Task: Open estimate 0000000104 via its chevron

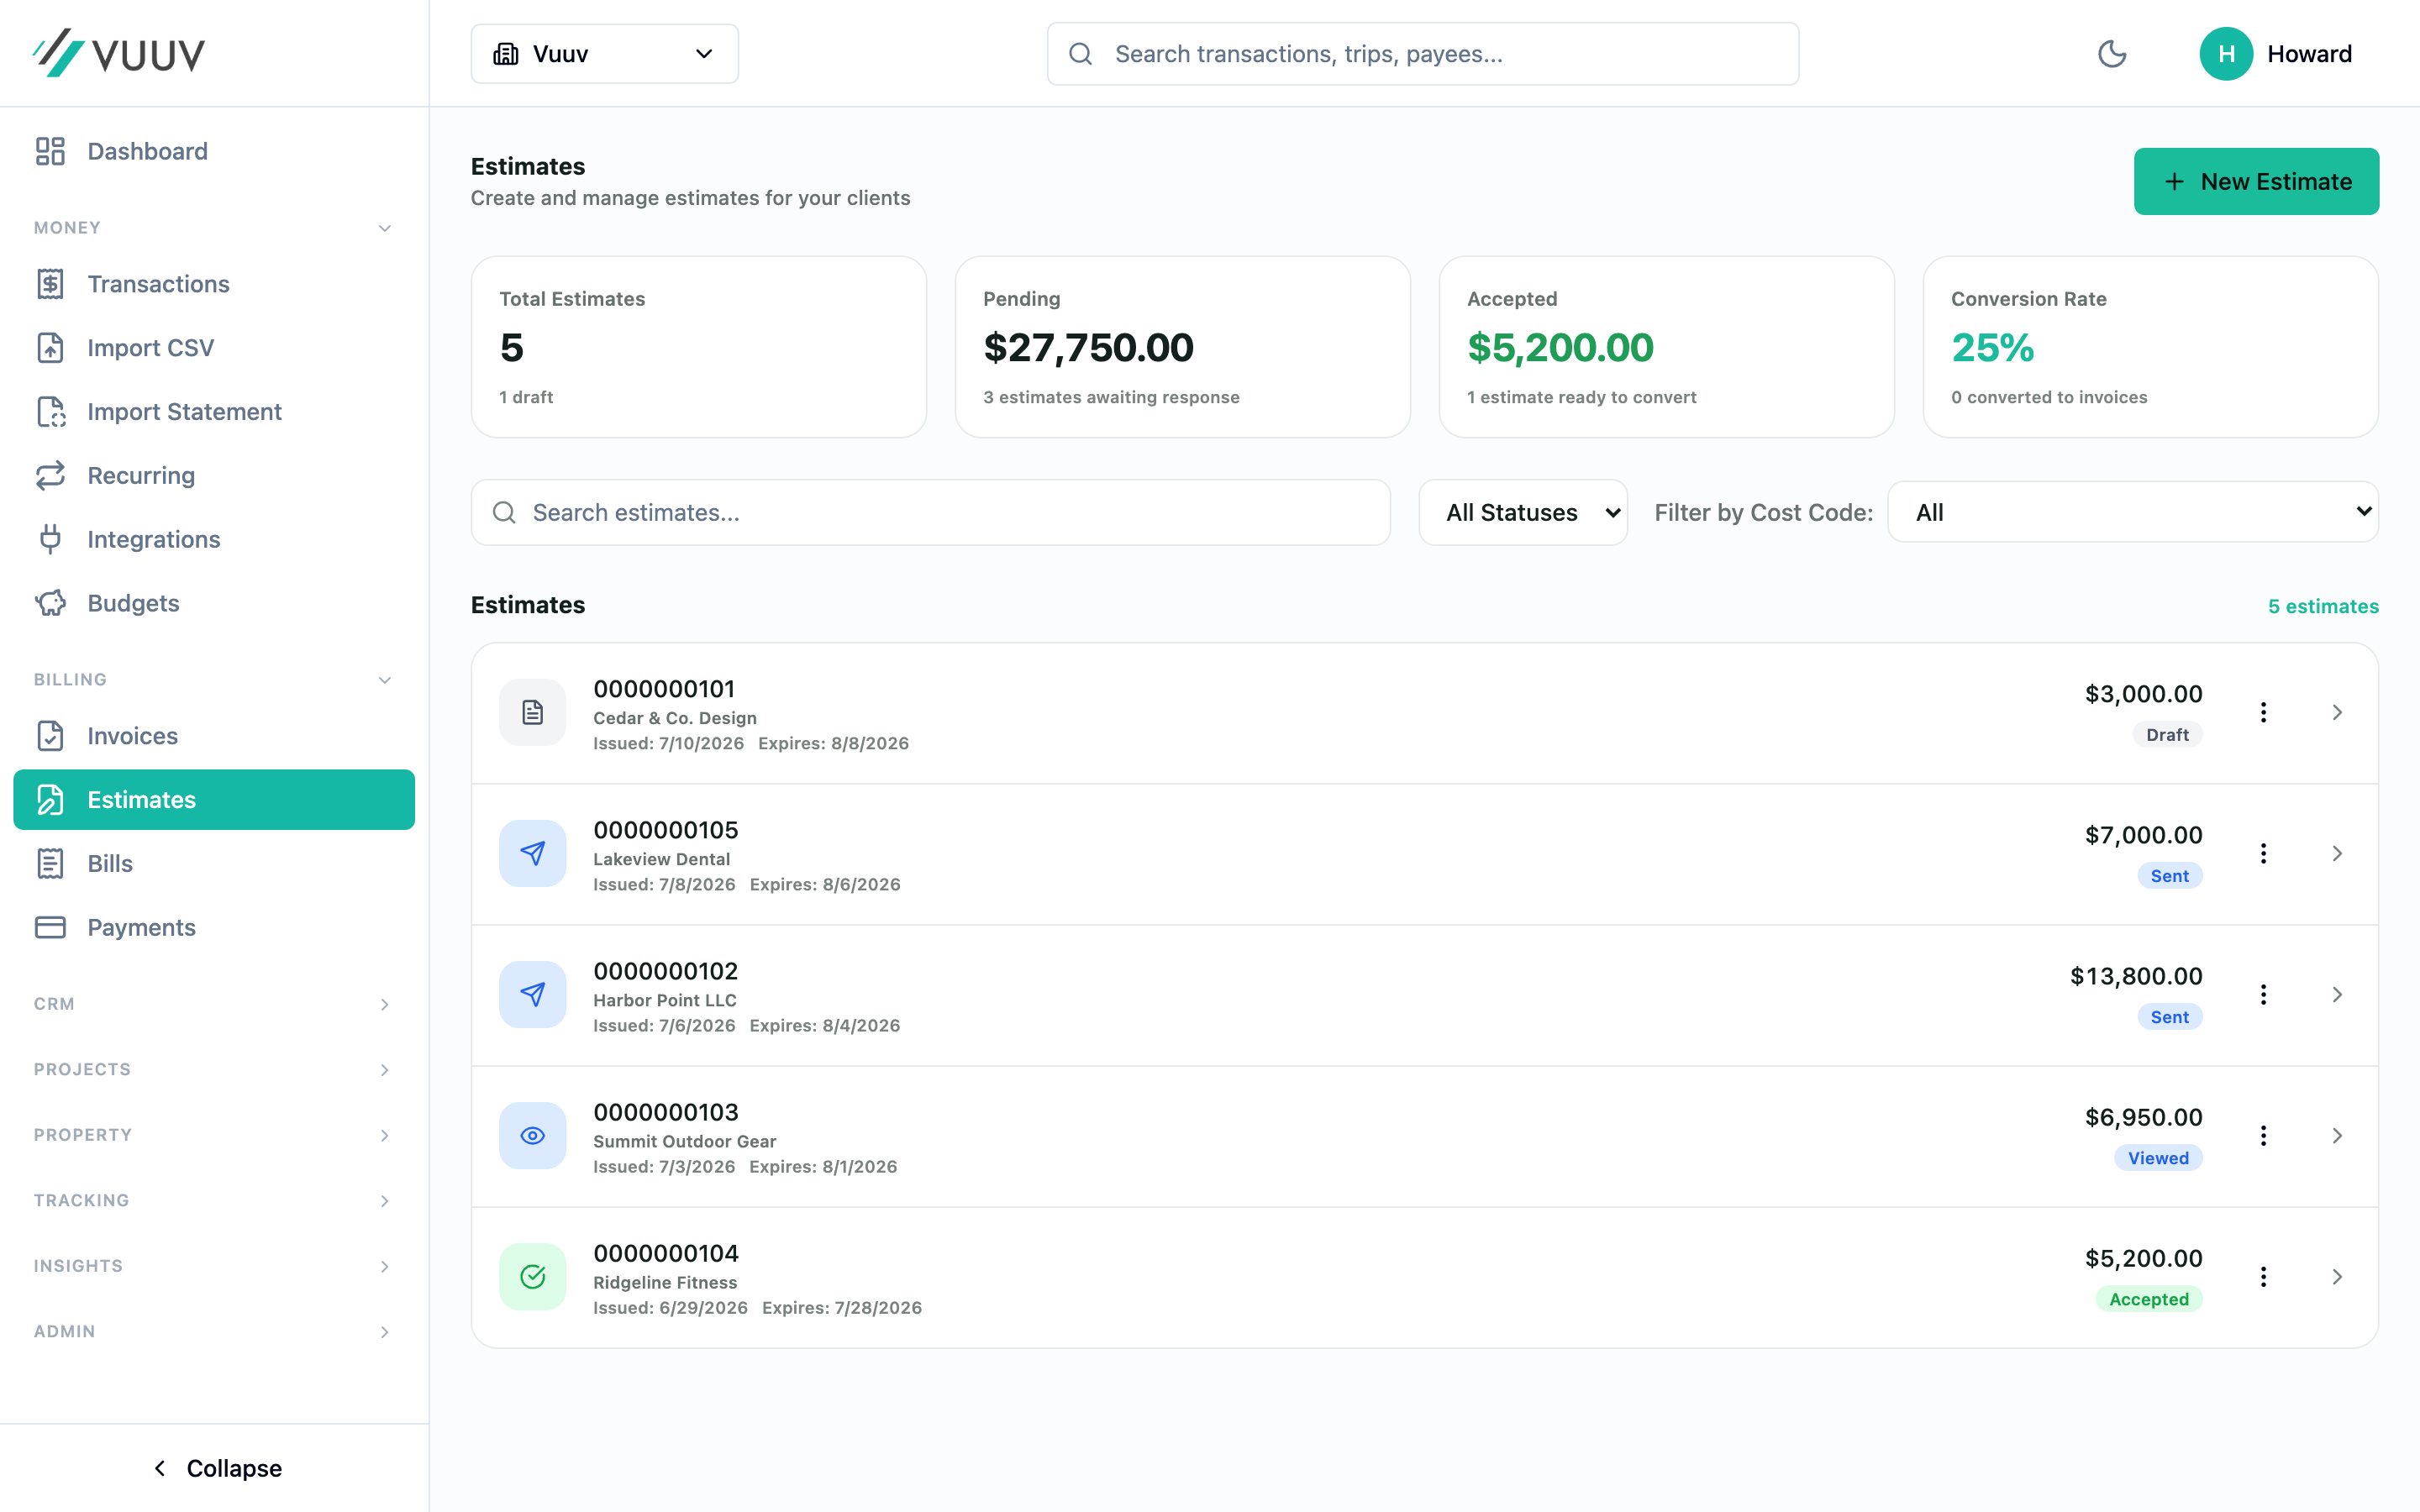Action: [x=2337, y=1276]
